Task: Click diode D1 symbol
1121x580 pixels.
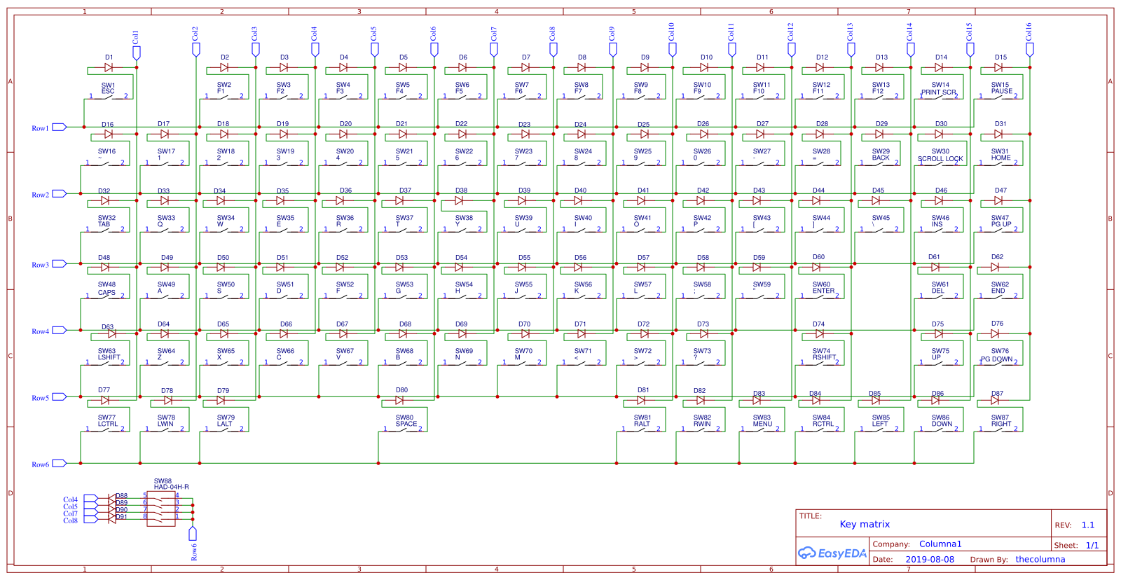Action: tap(109, 67)
